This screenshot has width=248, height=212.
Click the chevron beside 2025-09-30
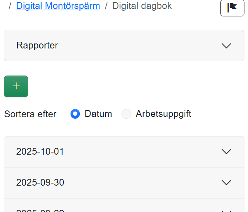click(226, 183)
